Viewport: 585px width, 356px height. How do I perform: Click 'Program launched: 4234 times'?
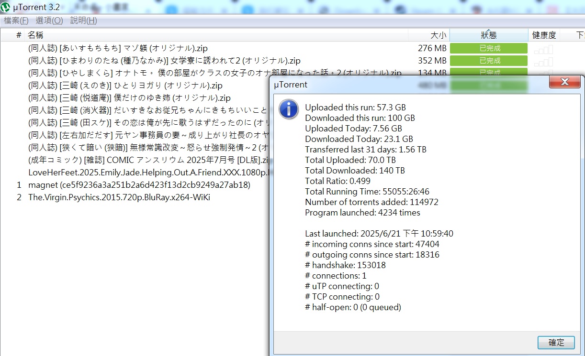click(x=362, y=213)
